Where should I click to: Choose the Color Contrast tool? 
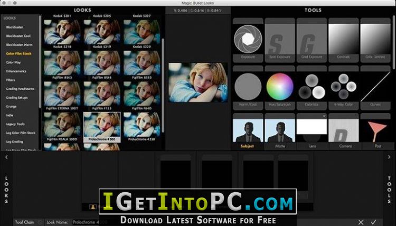(376, 40)
